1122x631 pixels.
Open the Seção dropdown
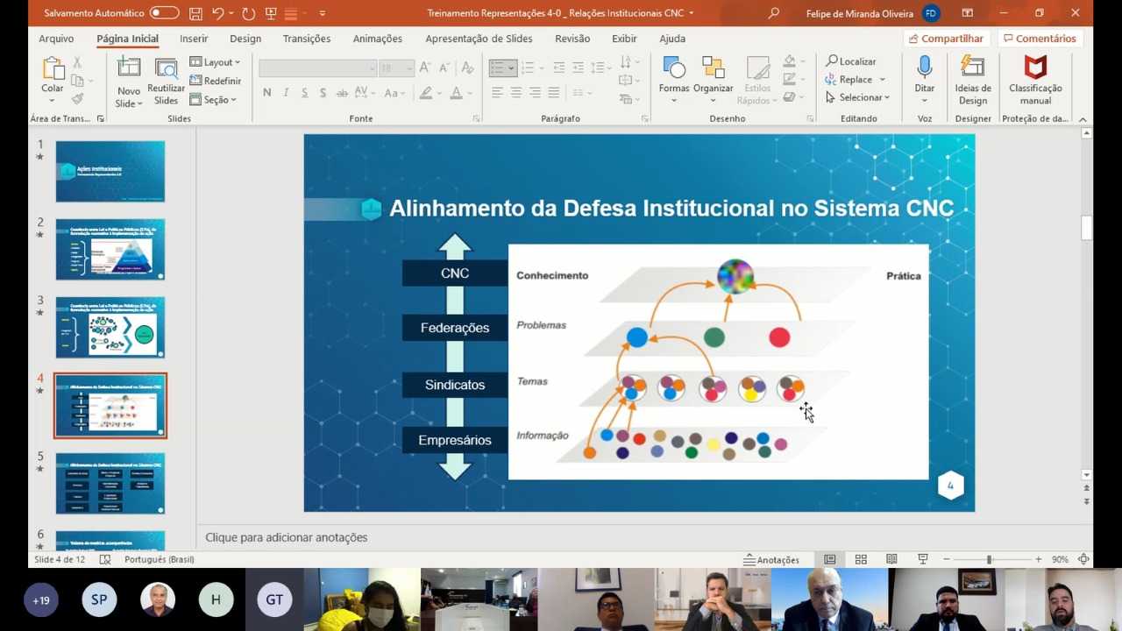point(213,100)
